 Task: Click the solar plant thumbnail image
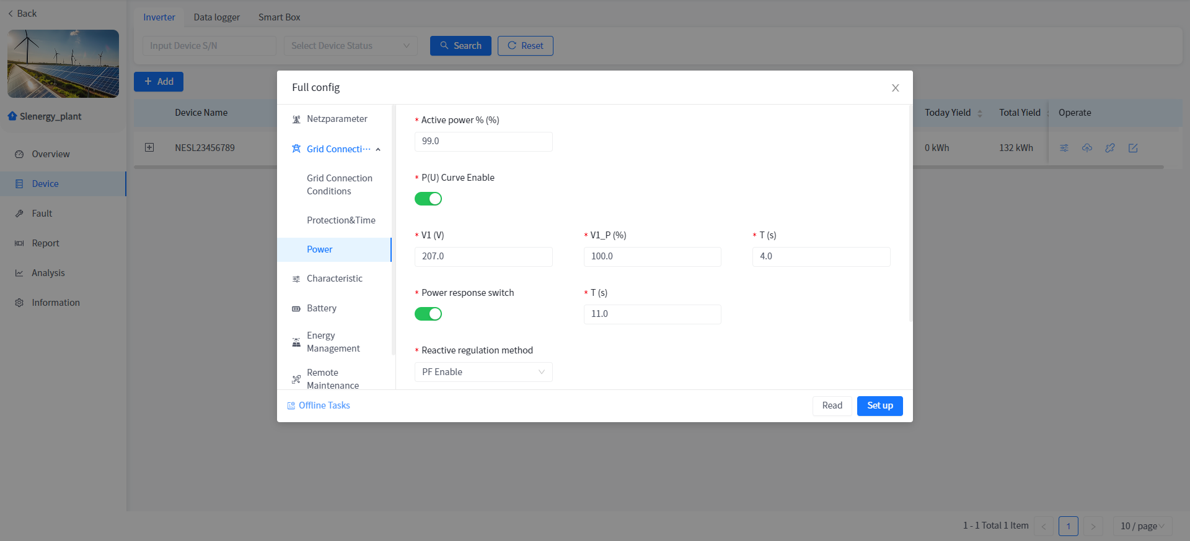pos(63,64)
